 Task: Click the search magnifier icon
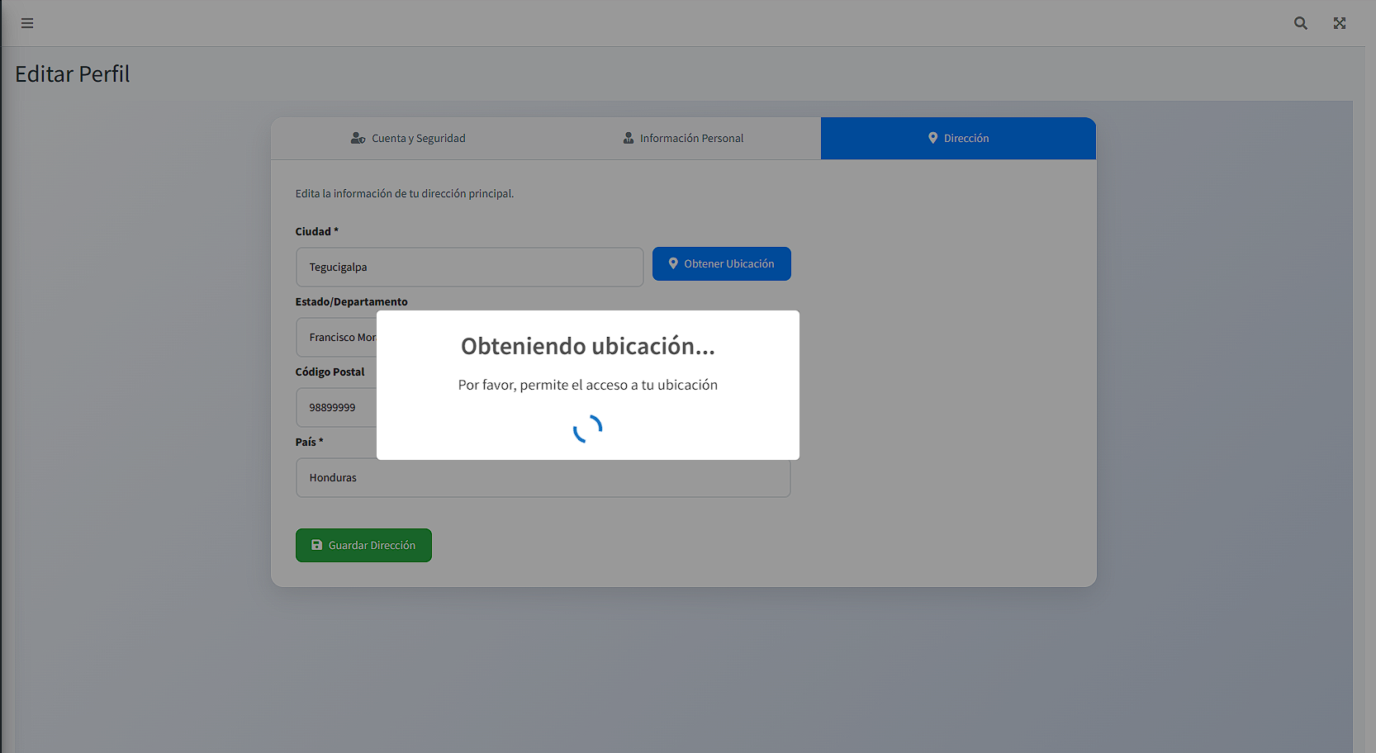click(1300, 23)
